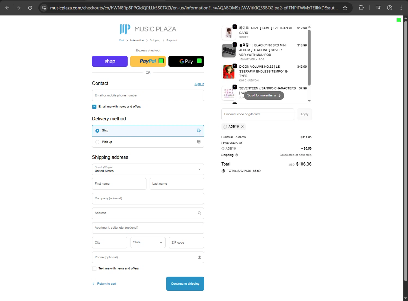This screenshot has height=301, width=408.
Task: Click the City input field
Action: click(110, 243)
